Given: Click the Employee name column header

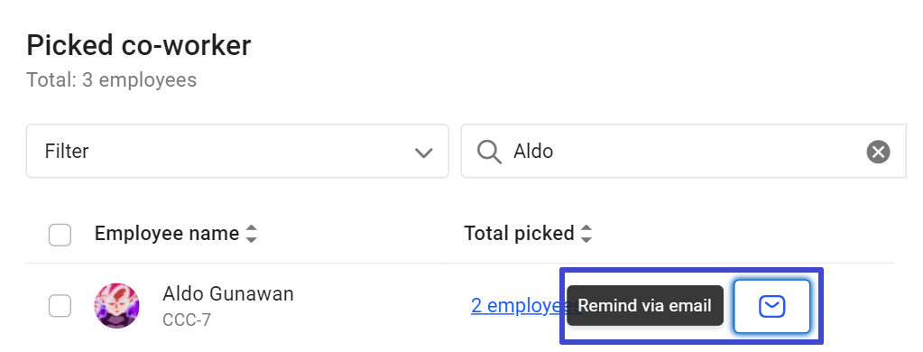Looking at the screenshot, I should coord(167,234).
